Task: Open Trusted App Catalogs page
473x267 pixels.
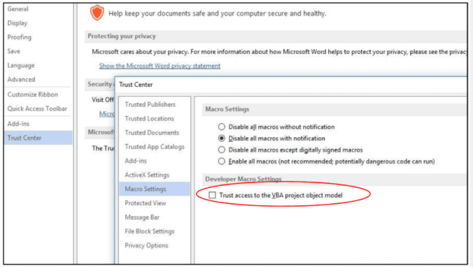Action: click(x=154, y=147)
